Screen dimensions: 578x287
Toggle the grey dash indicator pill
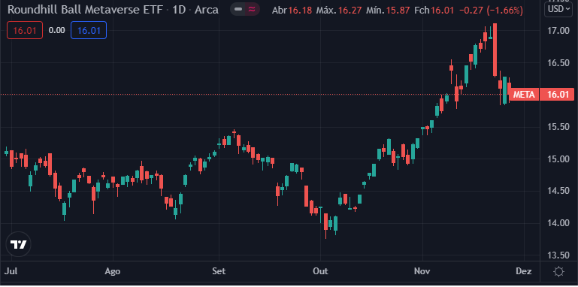(238, 10)
